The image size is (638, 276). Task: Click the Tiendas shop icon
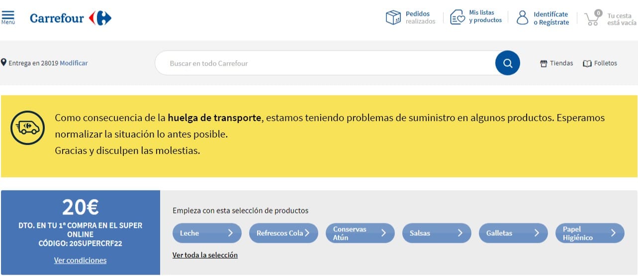click(x=544, y=64)
